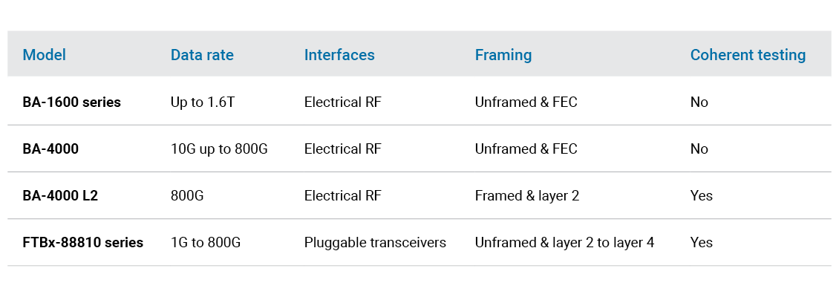Viewport: 839px width, 297px height.
Task: Click the Data rate column header
Action: click(202, 55)
